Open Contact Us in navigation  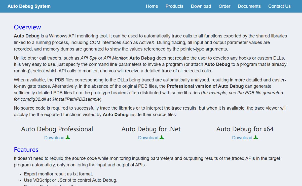point(279,6)
